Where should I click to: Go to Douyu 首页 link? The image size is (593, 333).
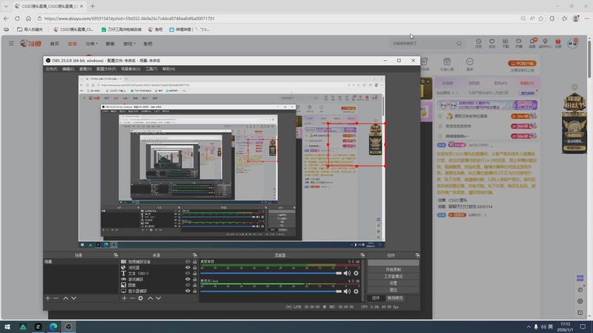click(54, 44)
